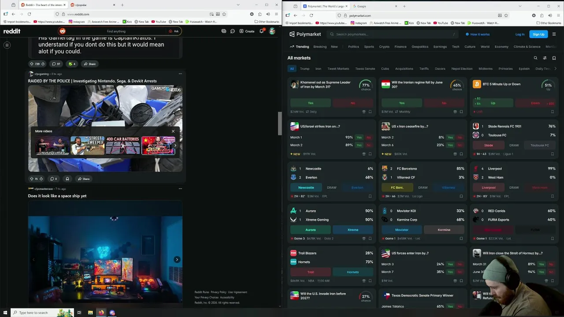This screenshot has height=317, width=564.
Task: Open the Reddit sidebar hamburger menu
Action: [x=7, y=45]
